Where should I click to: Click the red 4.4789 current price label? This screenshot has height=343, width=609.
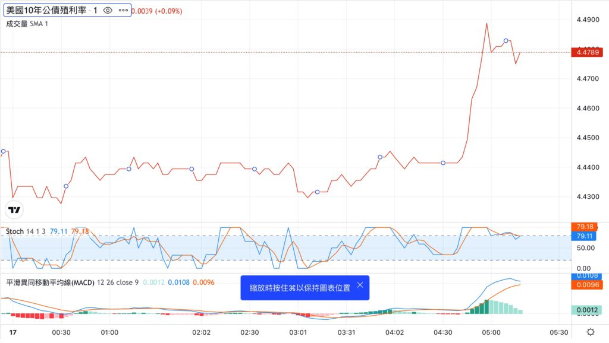588,52
